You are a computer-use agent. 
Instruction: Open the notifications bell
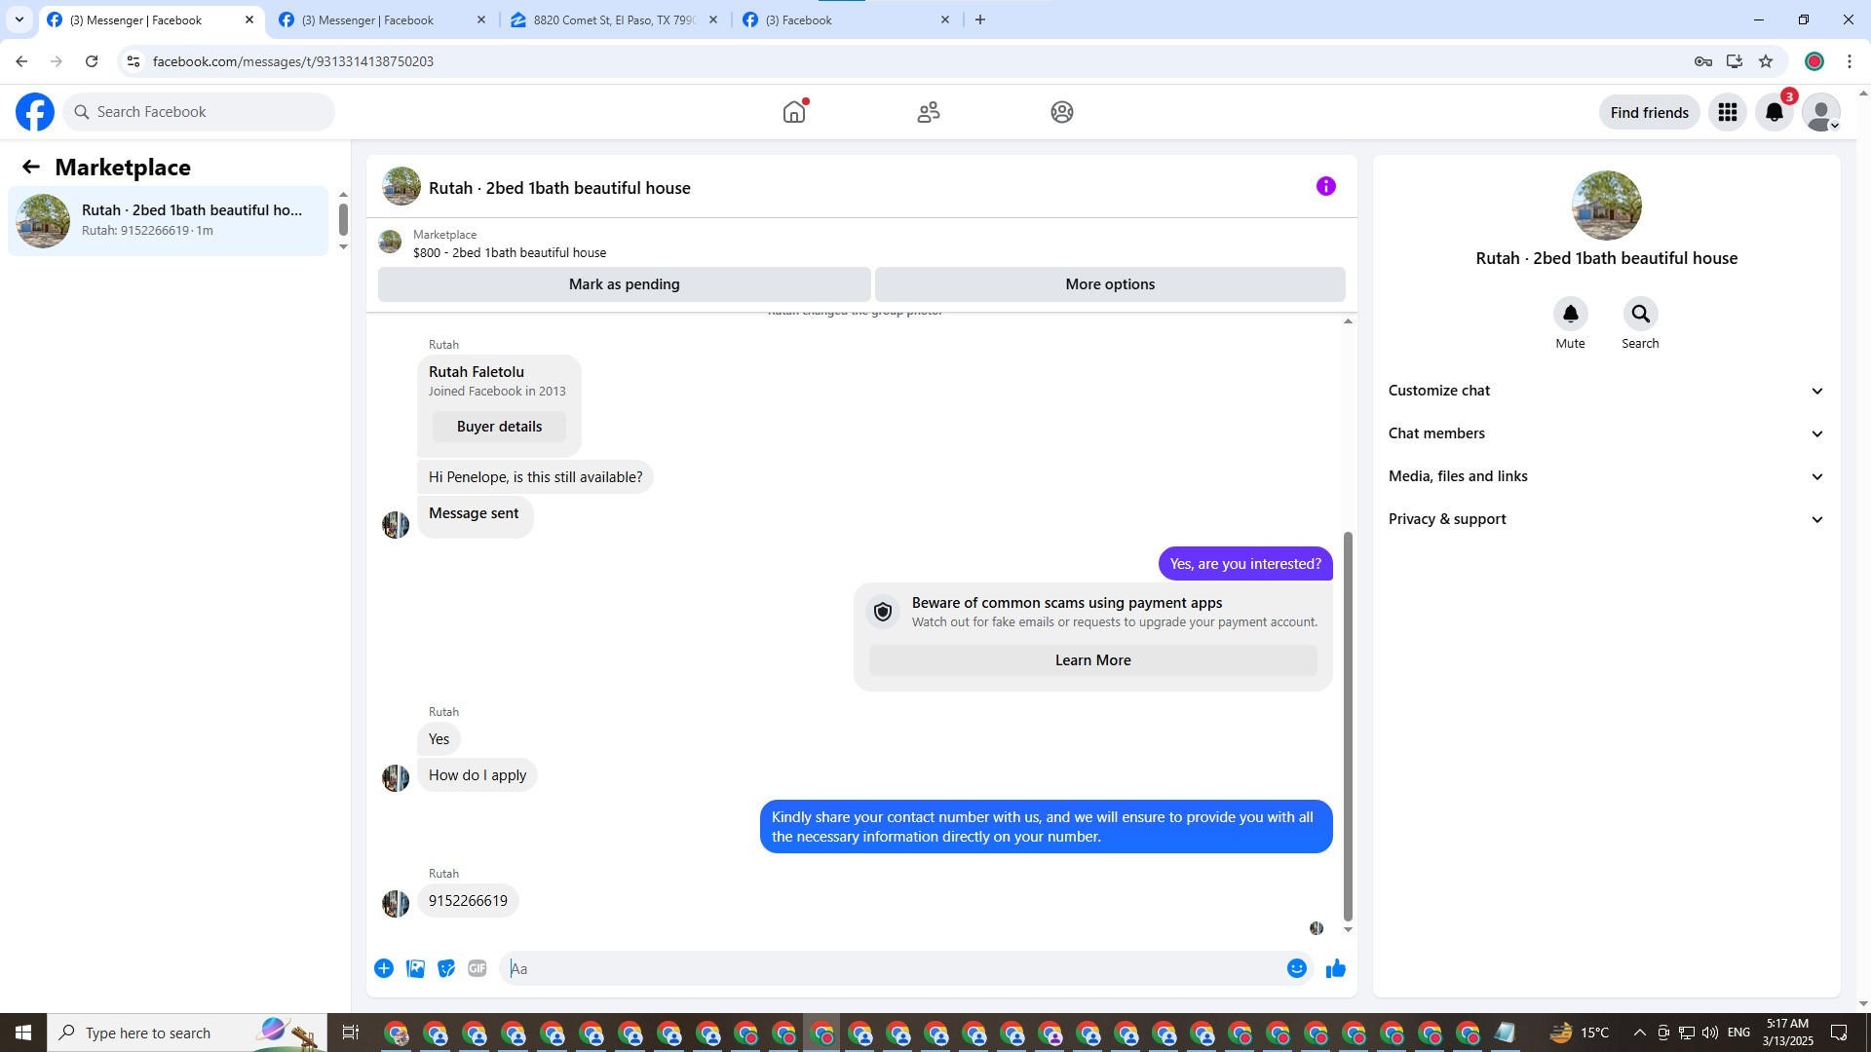click(1775, 112)
